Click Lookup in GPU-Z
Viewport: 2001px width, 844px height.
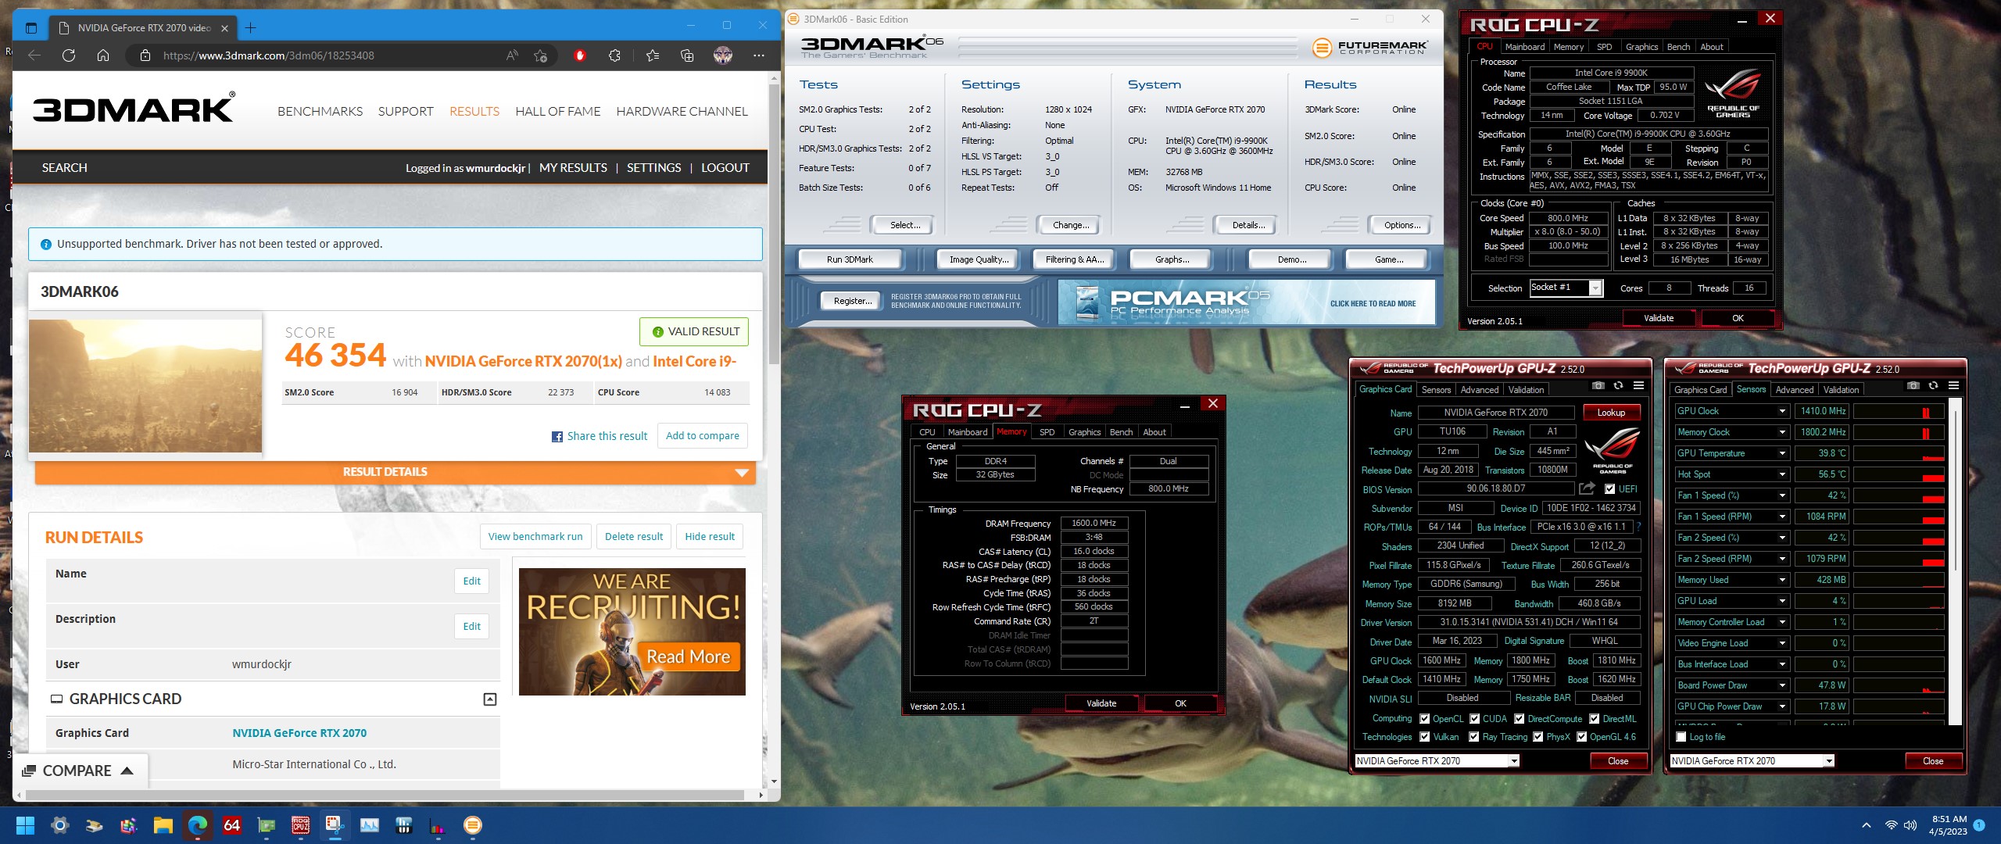coord(1611,413)
